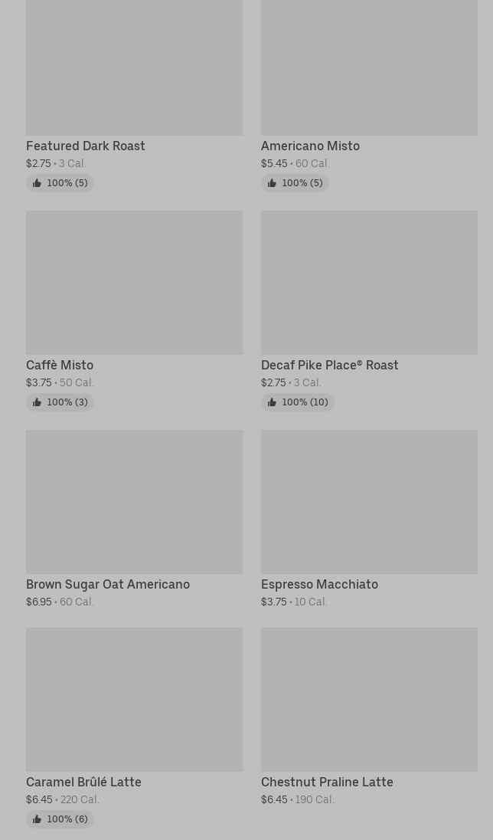Click thumbs-up icon under Featured Dark Roast
This screenshot has width=493, height=840.
(x=37, y=183)
